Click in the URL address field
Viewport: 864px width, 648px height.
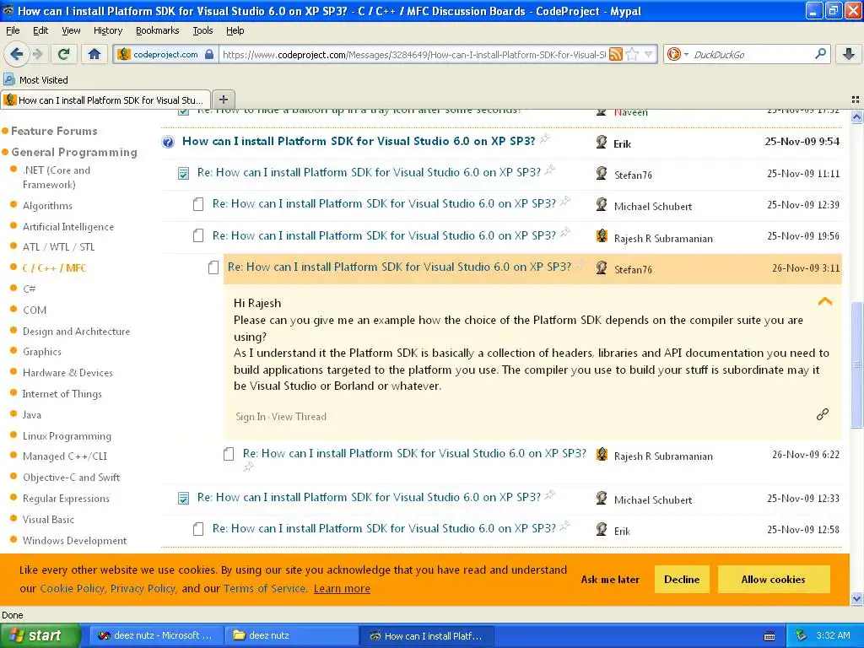[413, 54]
